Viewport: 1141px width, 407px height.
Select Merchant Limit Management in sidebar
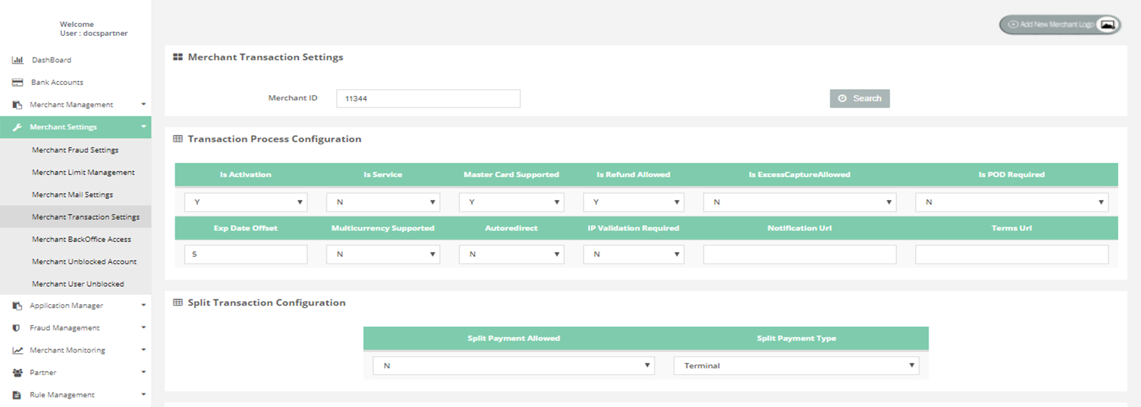83,172
